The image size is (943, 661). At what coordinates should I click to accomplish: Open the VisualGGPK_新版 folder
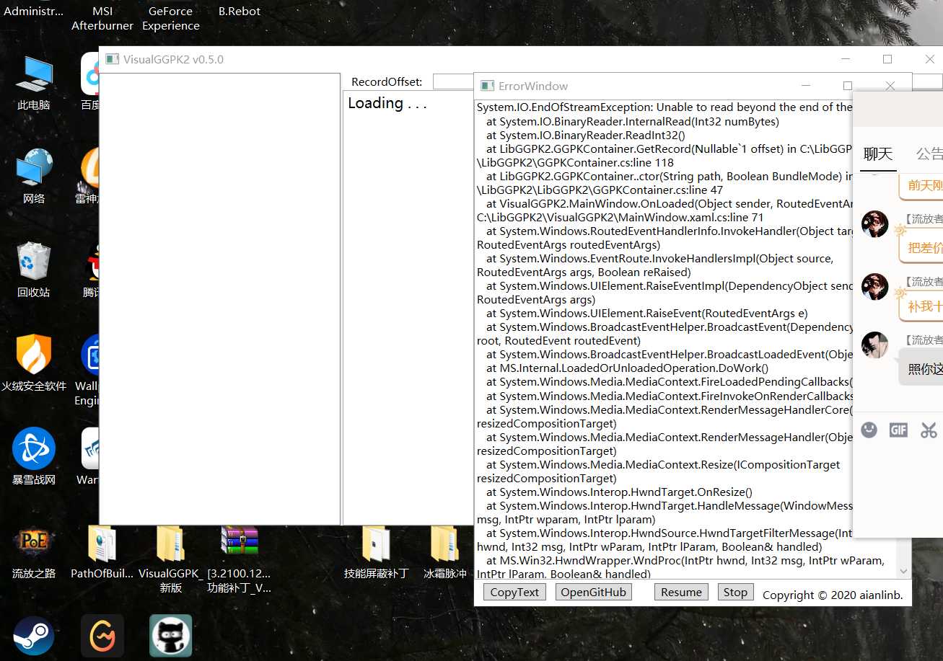tap(170, 544)
